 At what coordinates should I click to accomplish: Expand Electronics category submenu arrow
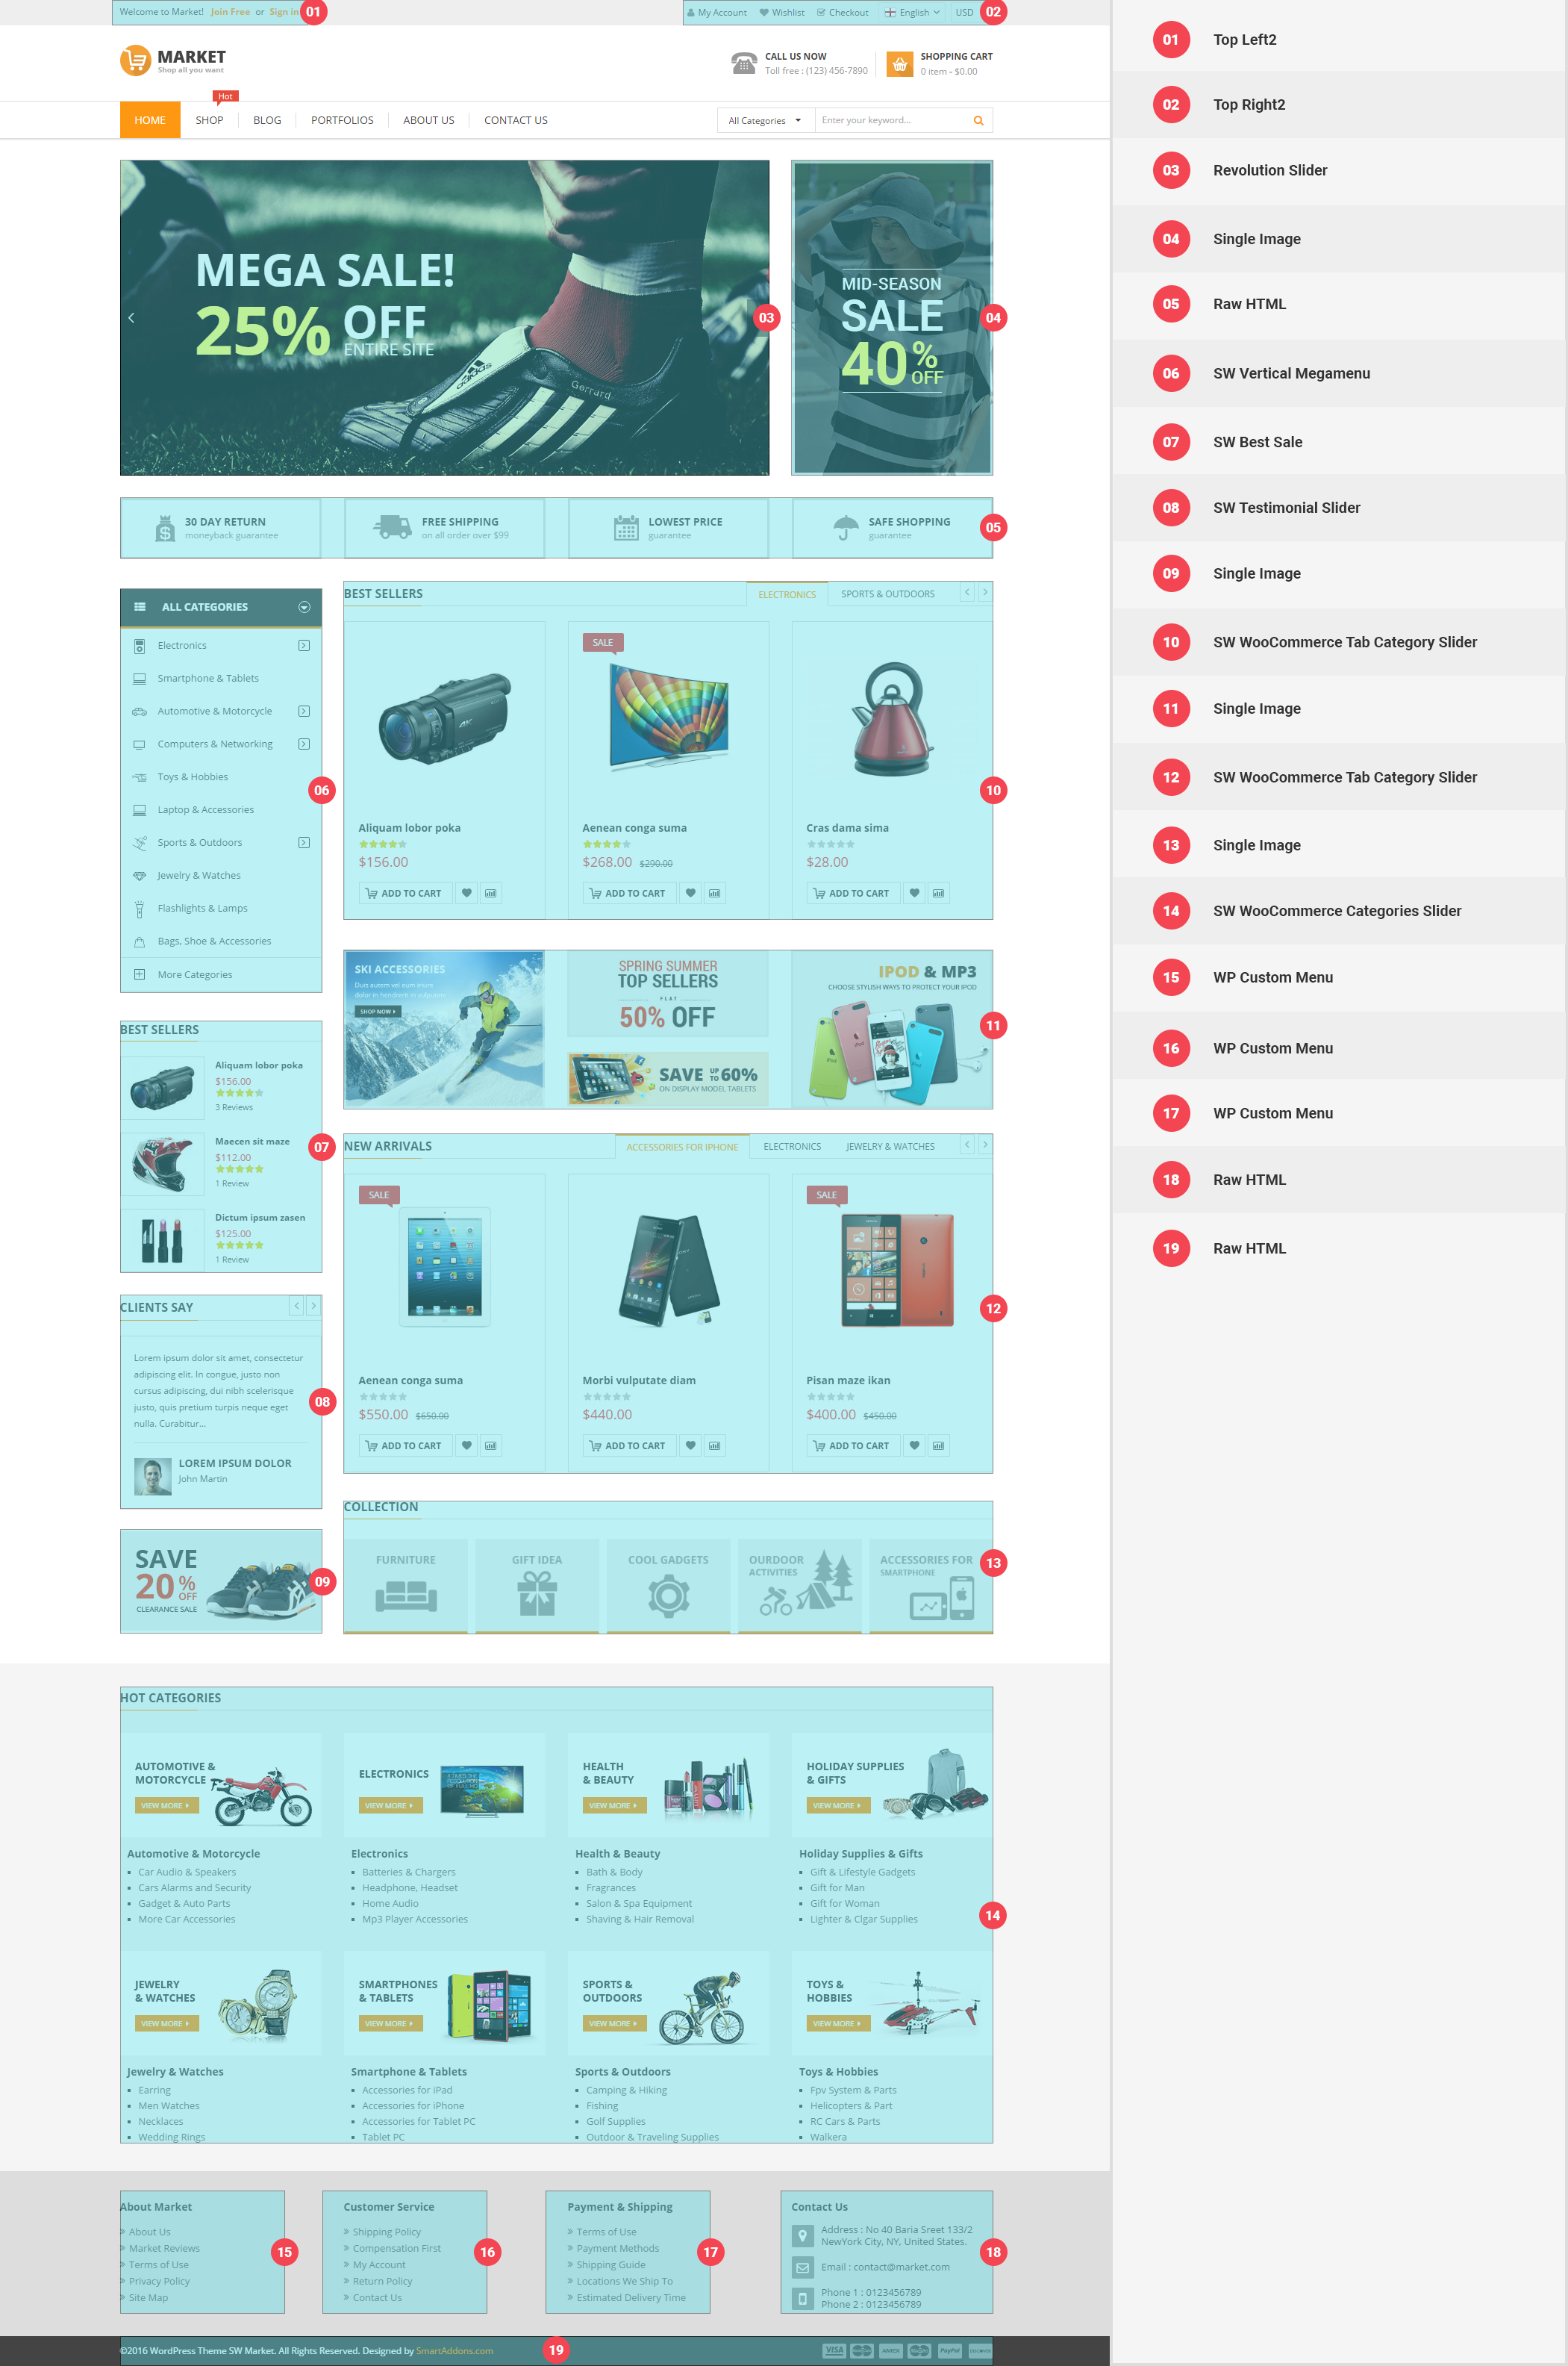click(x=304, y=647)
